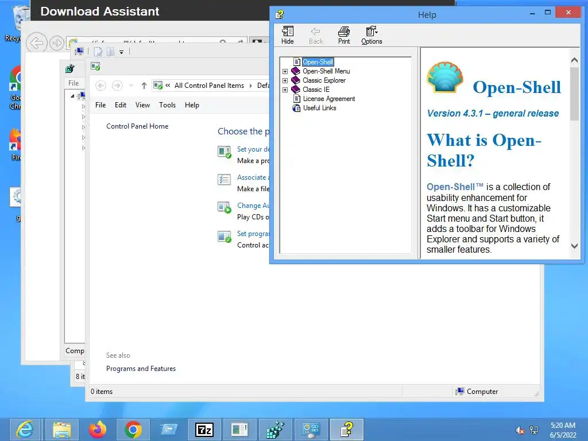Click Back button in Download Assistant browser
588x441 pixels.
coord(37,44)
